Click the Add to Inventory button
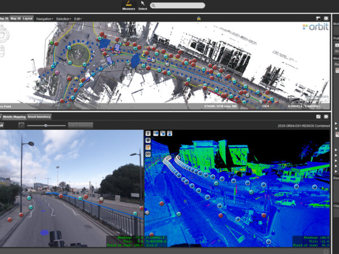339x254 pixels. pyautogui.click(x=80, y=125)
